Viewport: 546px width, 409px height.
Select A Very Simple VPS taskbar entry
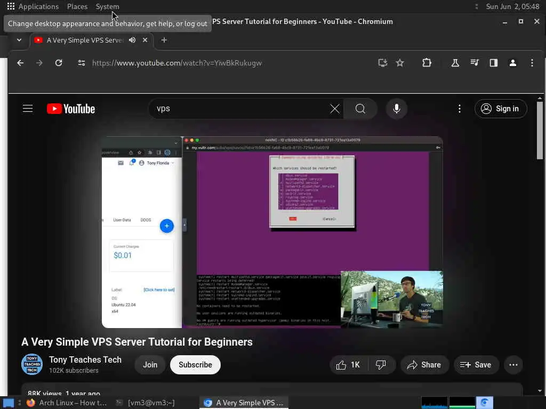click(x=244, y=403)
